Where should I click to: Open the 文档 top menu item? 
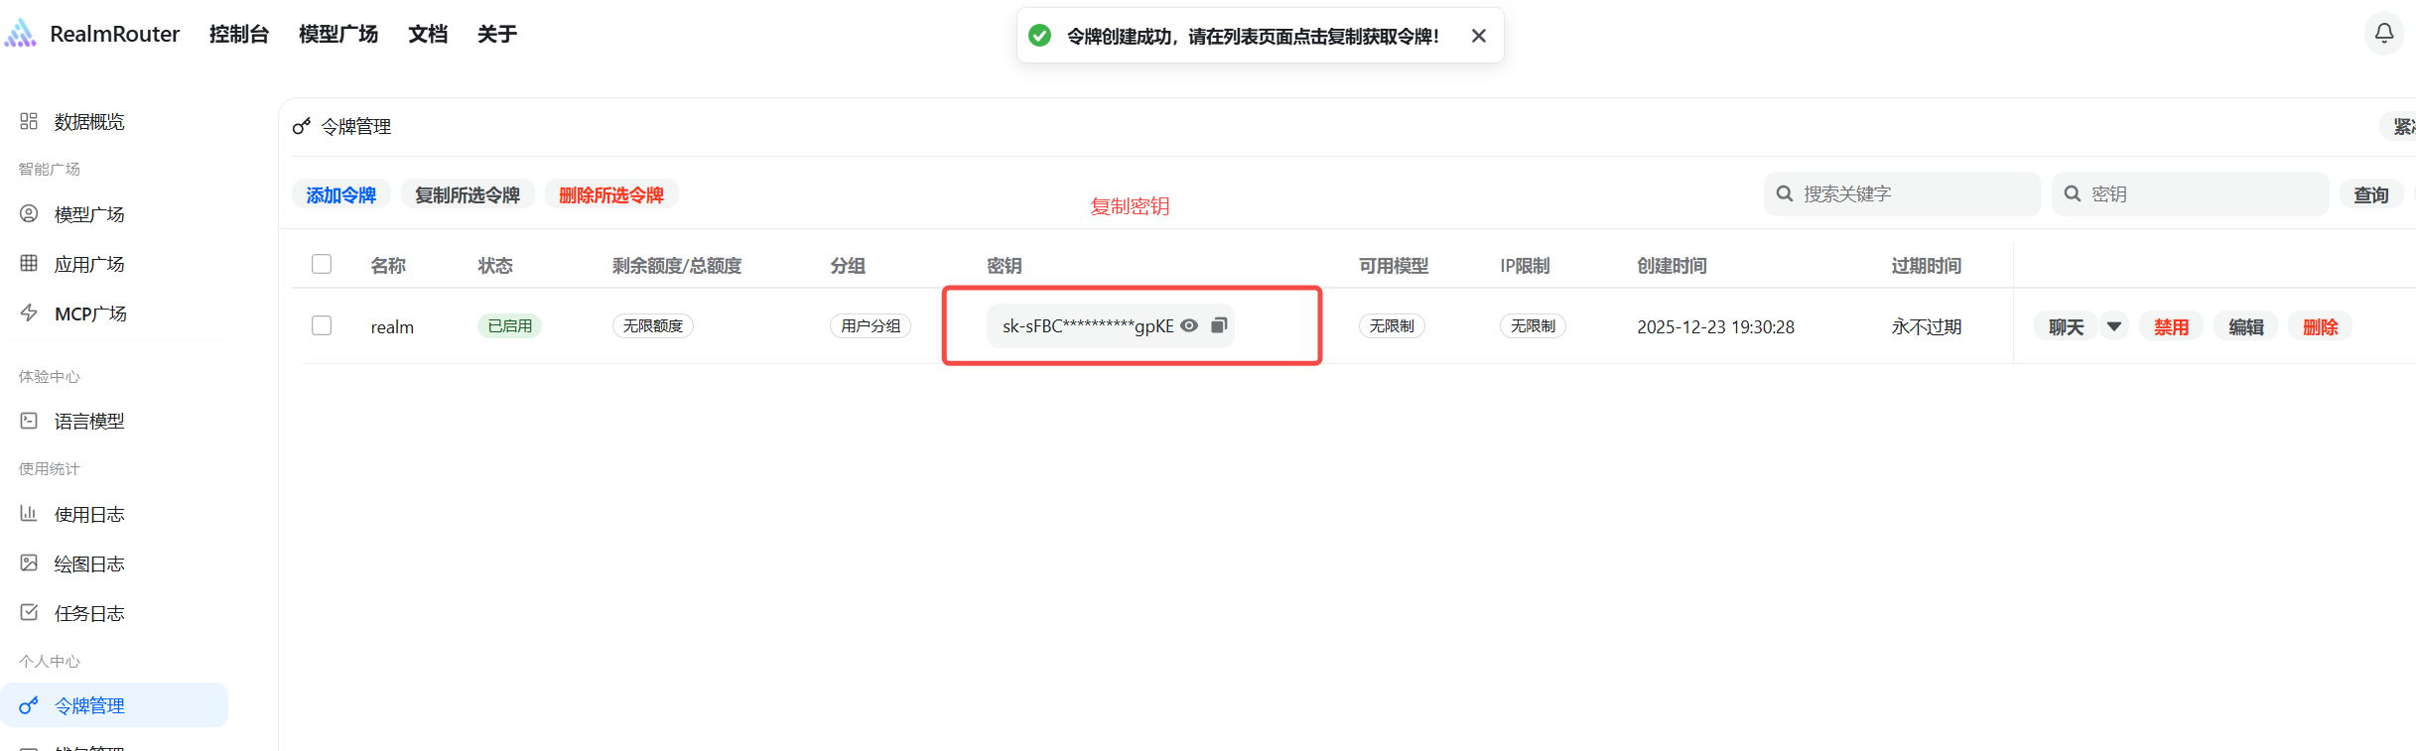click(x=428, y=35)
